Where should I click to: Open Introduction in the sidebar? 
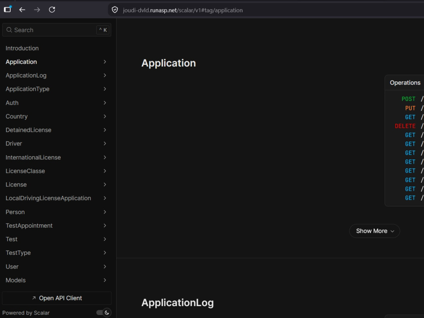[x=22, y=48]
